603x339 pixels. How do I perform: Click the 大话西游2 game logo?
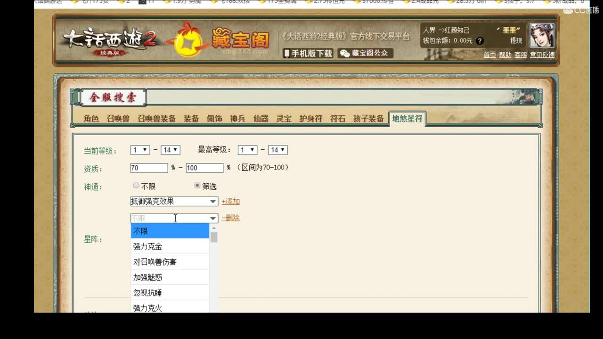[109, 41]
